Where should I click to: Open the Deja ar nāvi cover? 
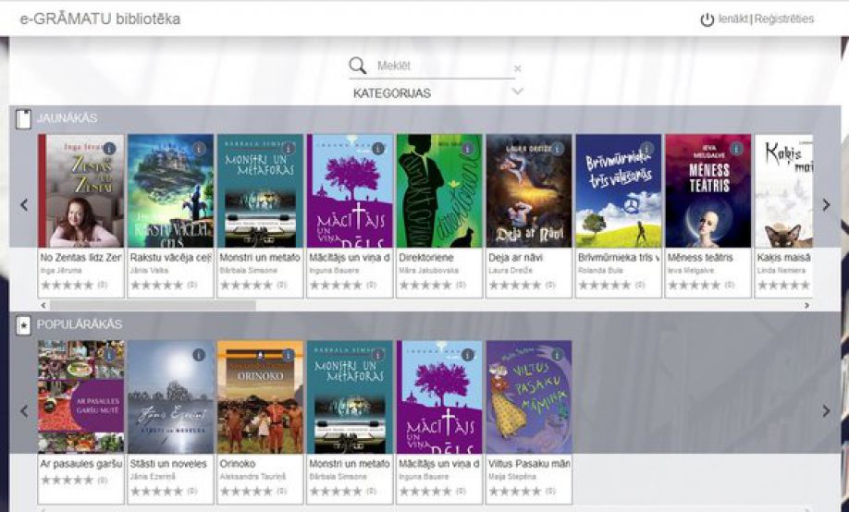(x=529, y=191)
